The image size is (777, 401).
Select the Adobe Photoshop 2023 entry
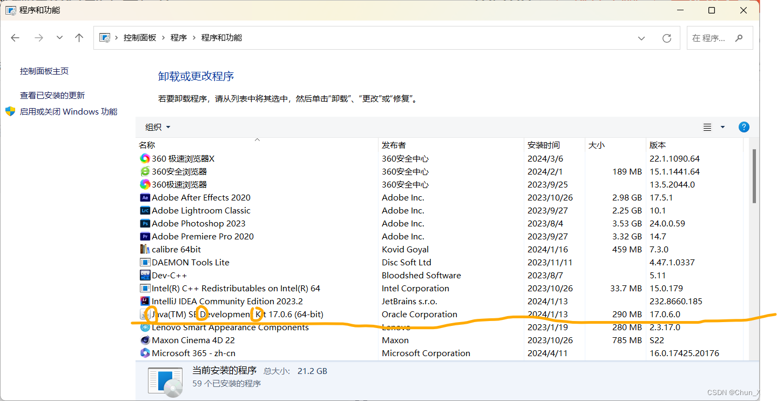coord(199,224)
